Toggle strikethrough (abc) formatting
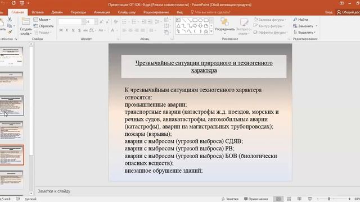360x202 pixels. pyautogui.click(x=85, y=30)
